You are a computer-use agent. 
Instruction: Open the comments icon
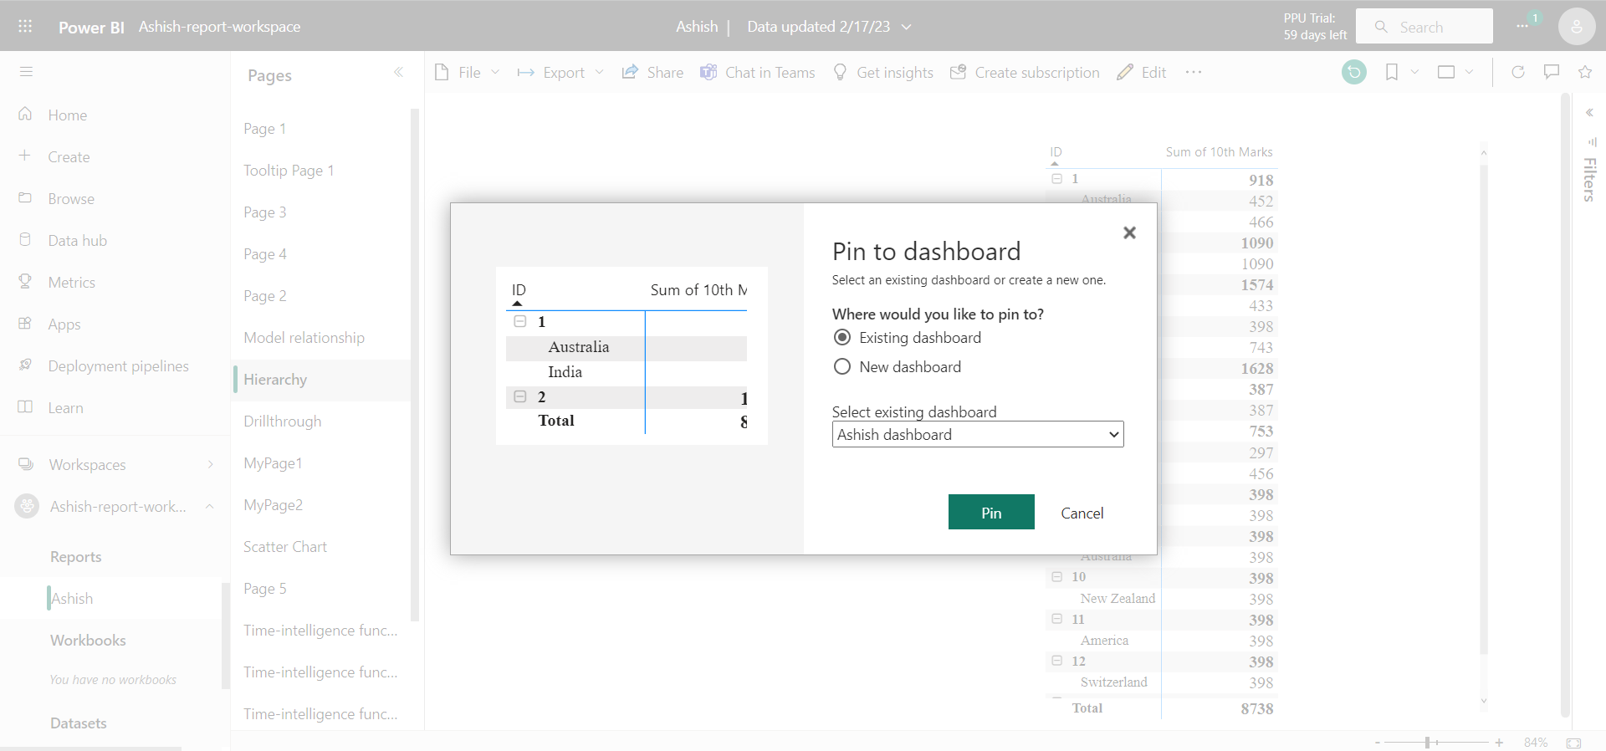coord(1552,73)
